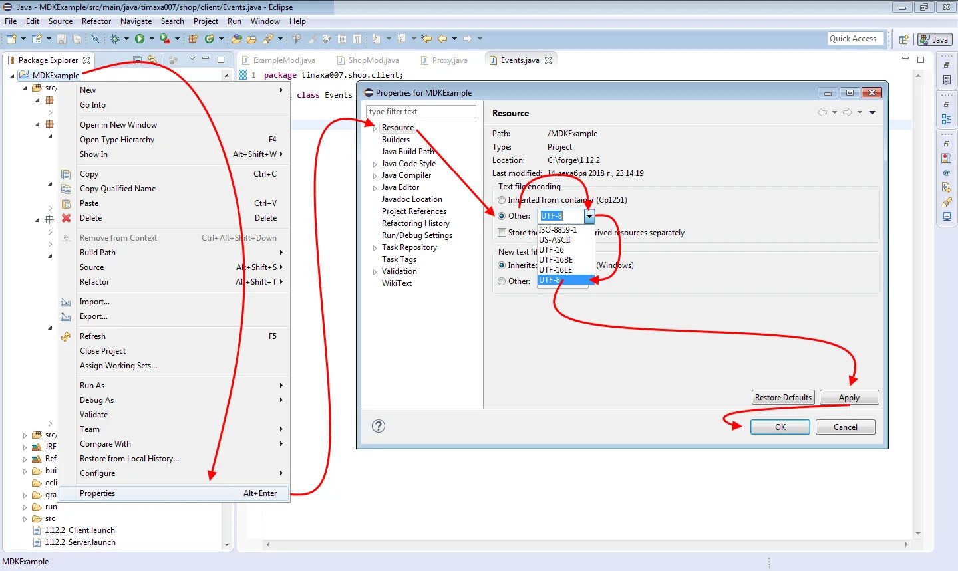Open the Run button dropdown arrow
Image resolution: width=958 pixels, height=571 pixels.
(x=151, y=39)
